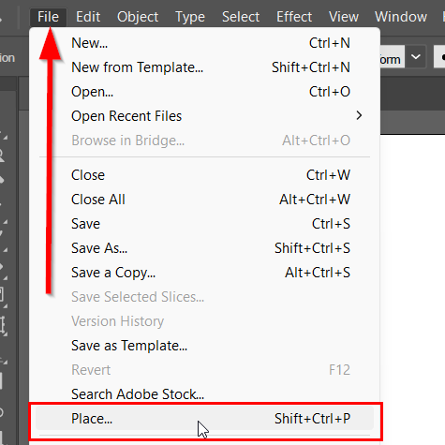This screenshot has height=445, width=445.
Task: Choose Open… in the File menu
Action: (x=204, y=92)
